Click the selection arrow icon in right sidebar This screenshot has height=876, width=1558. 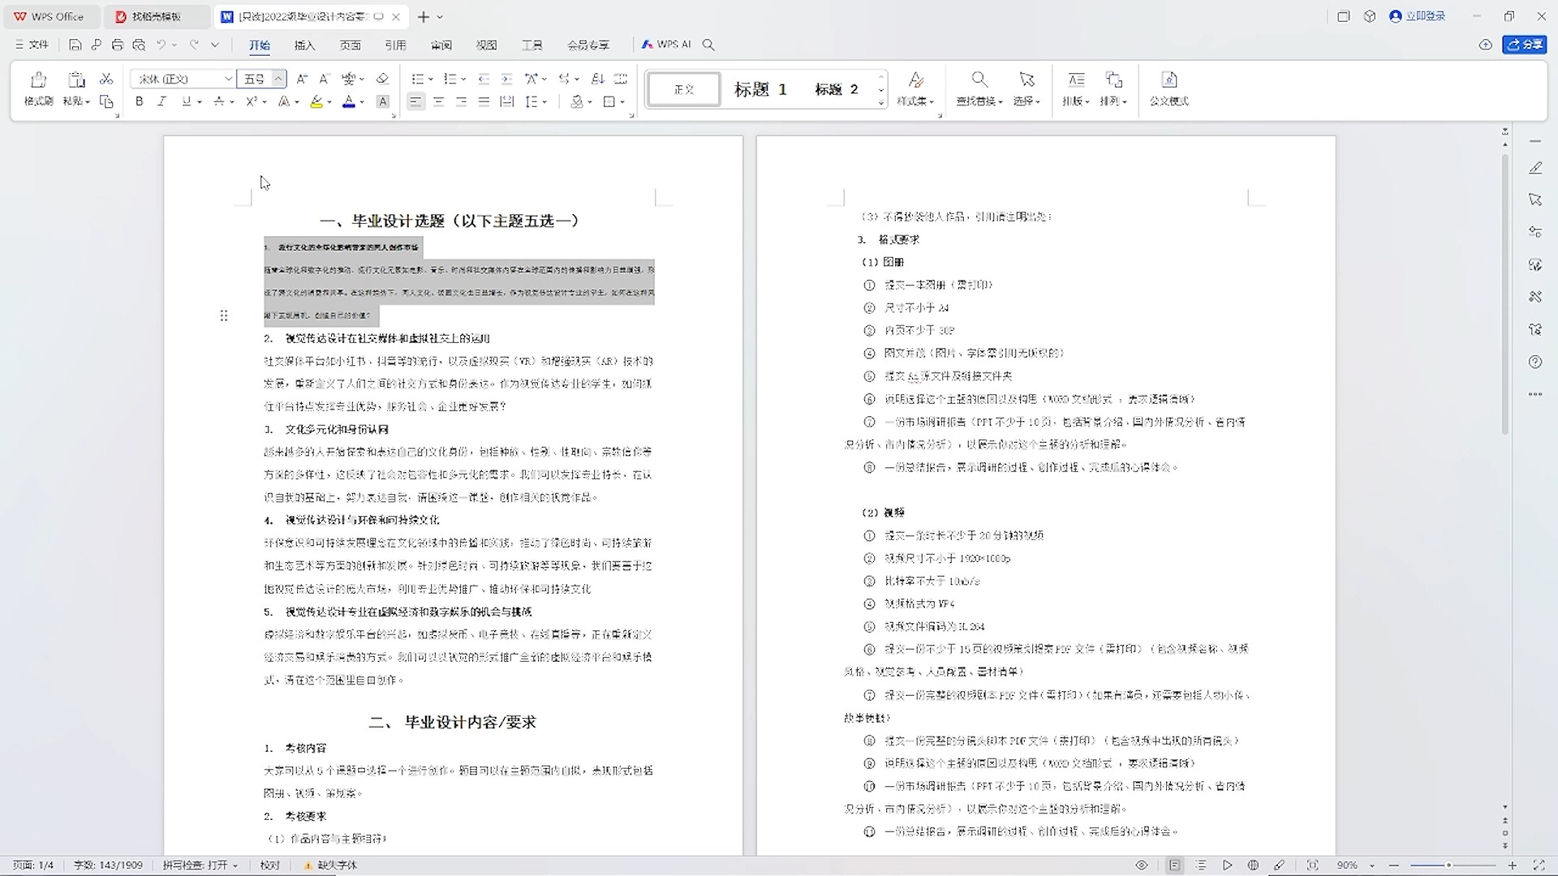(x=1535, y=200)
